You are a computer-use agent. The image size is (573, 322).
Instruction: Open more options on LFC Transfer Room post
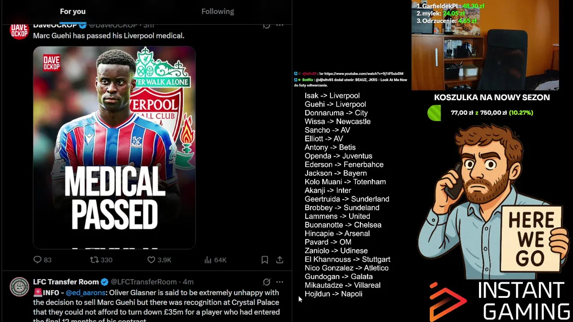click(280, 282)
